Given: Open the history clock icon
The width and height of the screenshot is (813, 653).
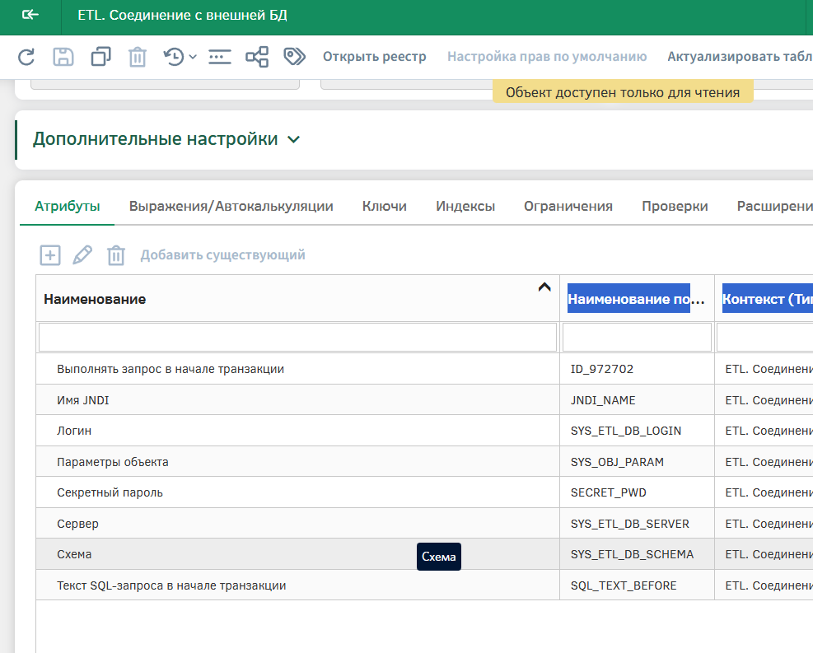Looking at the screenshot, I should tap(174, 57).
